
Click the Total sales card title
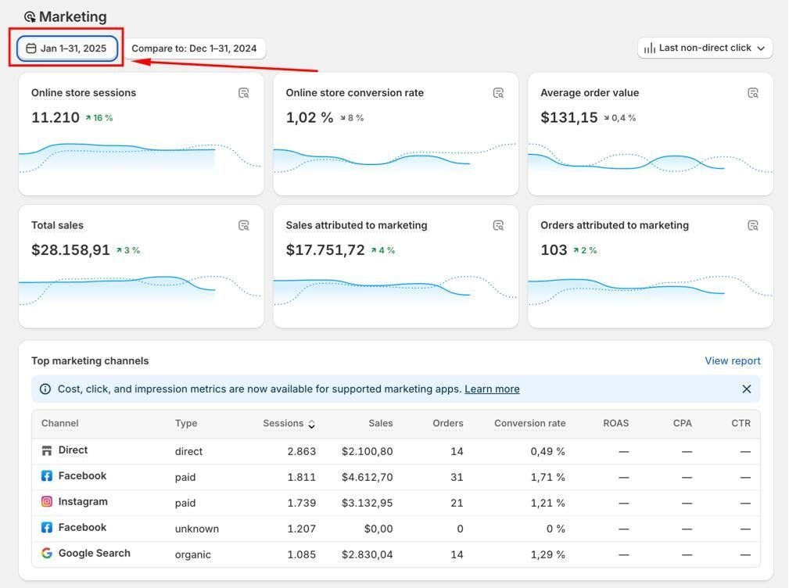click(x=57, y=225)
